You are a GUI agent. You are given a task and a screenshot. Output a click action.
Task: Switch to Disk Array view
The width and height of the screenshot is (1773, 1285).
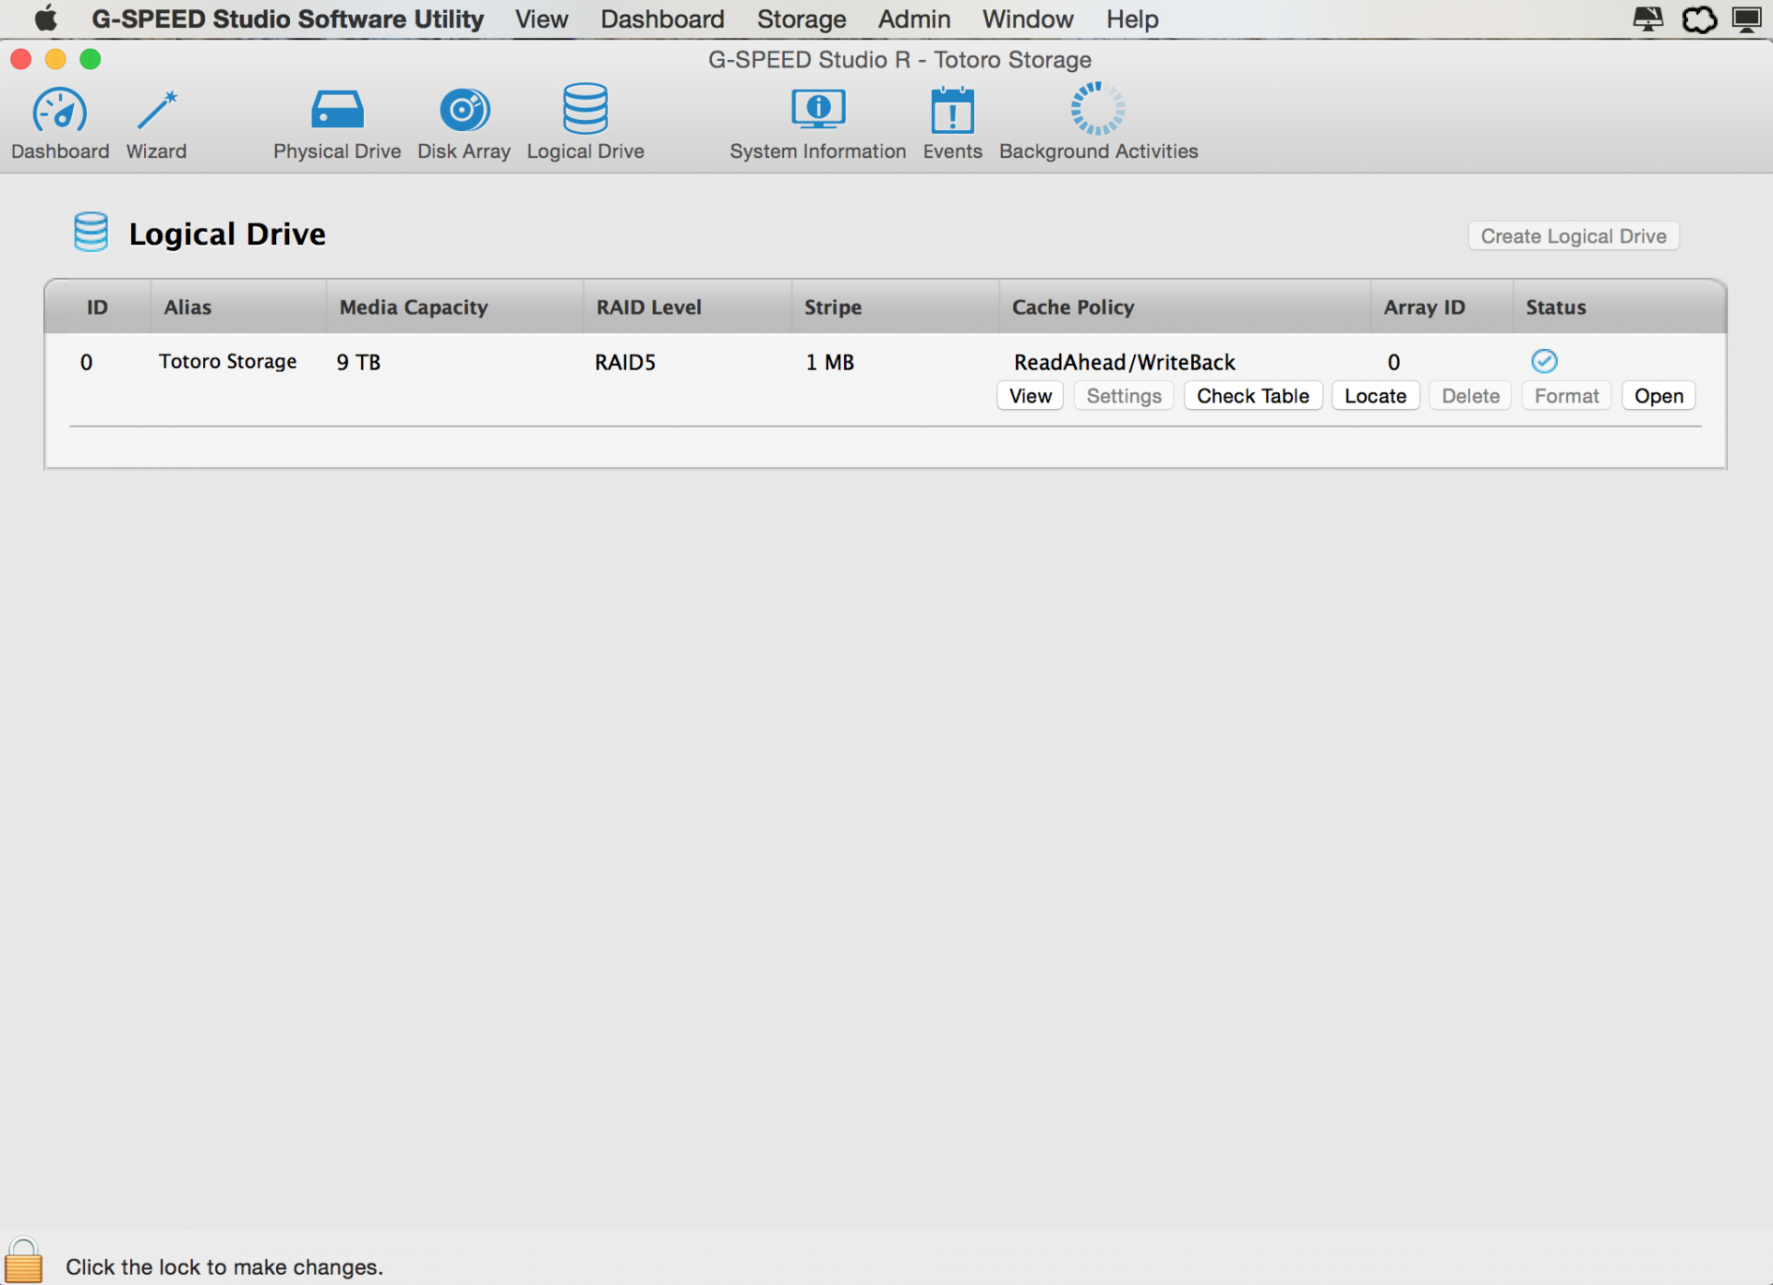[464, 113]
